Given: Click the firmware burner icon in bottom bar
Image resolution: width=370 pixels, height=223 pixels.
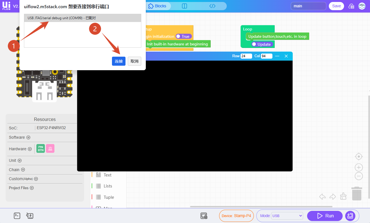Looking at the screenshot, I should click(x=30, y=216).
